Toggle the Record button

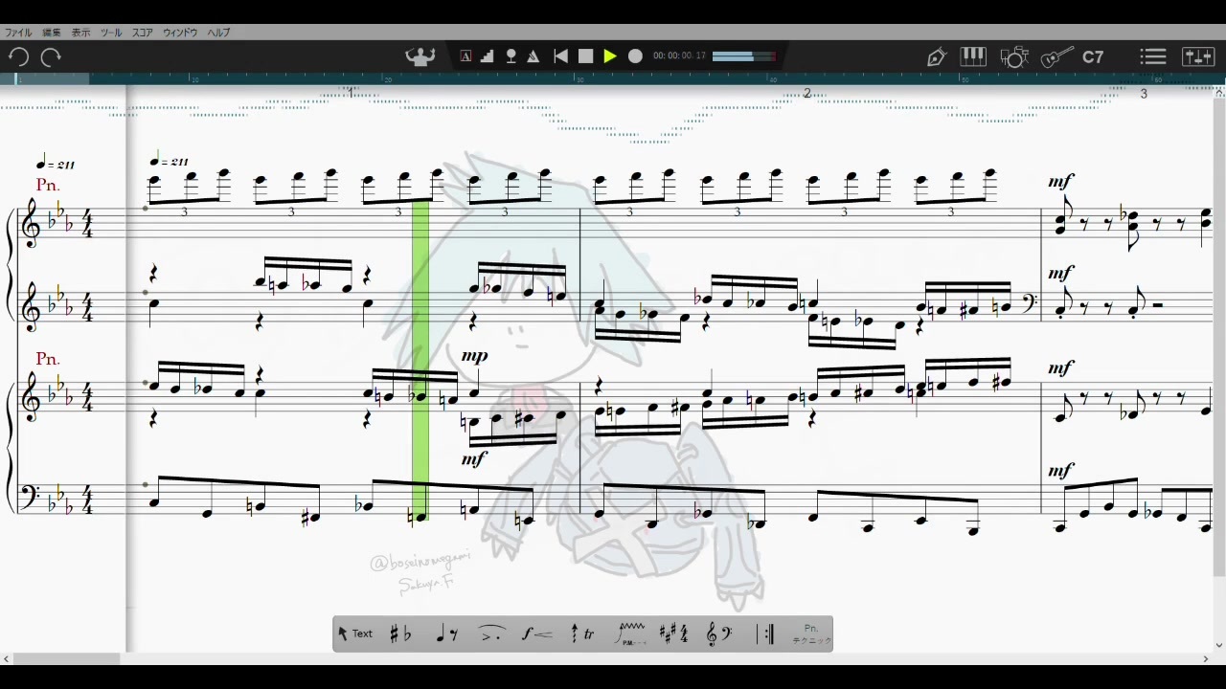coord(635,56)
